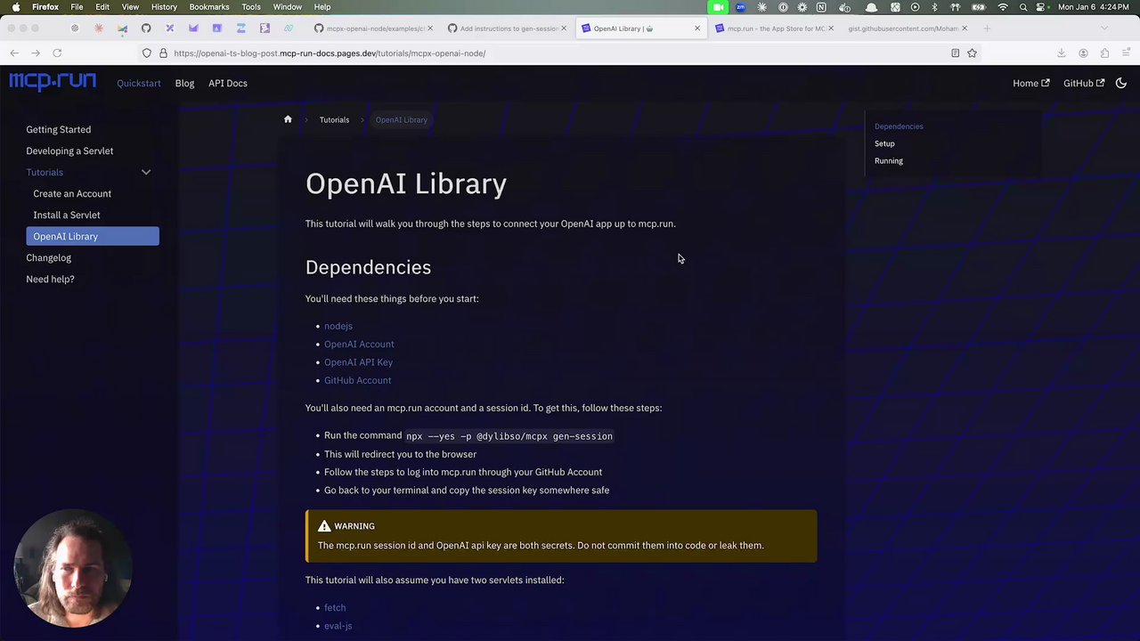Follow the fetch servlet link

click(335, 607)
